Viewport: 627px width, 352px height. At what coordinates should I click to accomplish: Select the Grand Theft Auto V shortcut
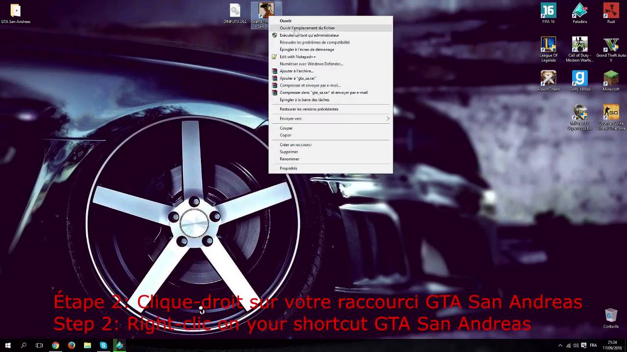tap(611, 49)
